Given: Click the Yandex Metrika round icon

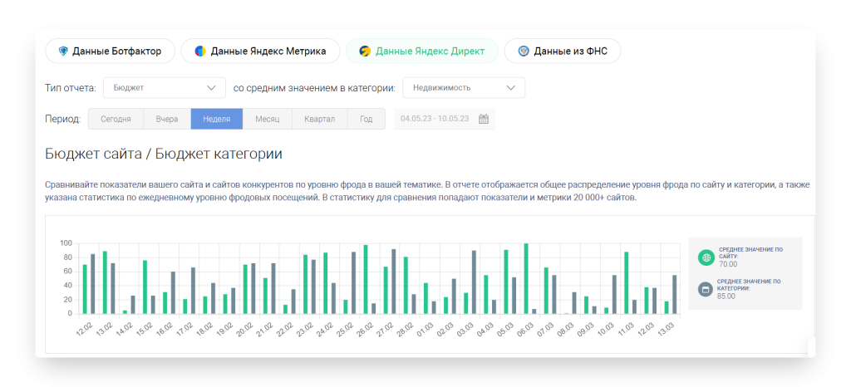Looking at the screenshot, I should point(200,51).
